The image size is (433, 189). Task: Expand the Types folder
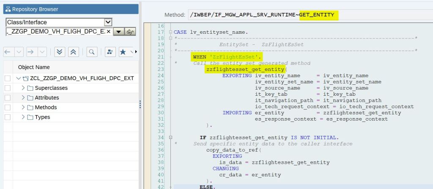[23, 117]
